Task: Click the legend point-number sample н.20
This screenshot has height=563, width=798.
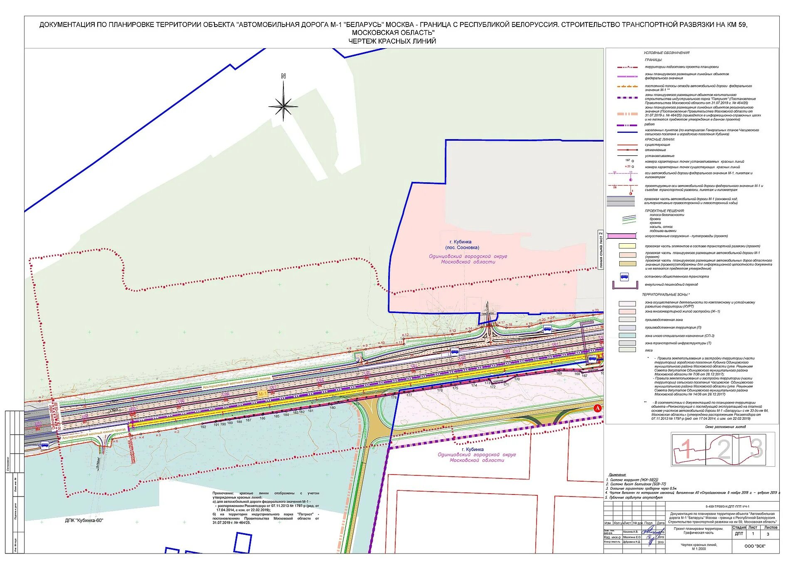Action: (x=629, y=166)
